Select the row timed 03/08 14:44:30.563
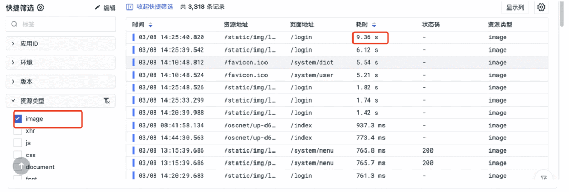 point(337,138)
